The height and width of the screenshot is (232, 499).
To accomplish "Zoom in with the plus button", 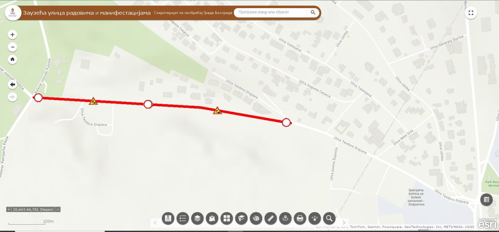I will point(13,35).
